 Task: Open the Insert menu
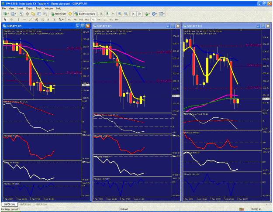click(20, 8)
